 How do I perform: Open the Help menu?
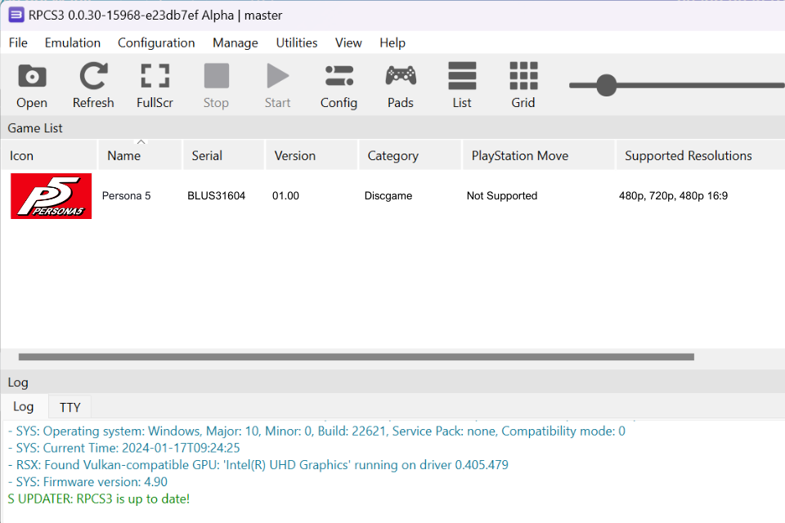(x=392, y=43)
